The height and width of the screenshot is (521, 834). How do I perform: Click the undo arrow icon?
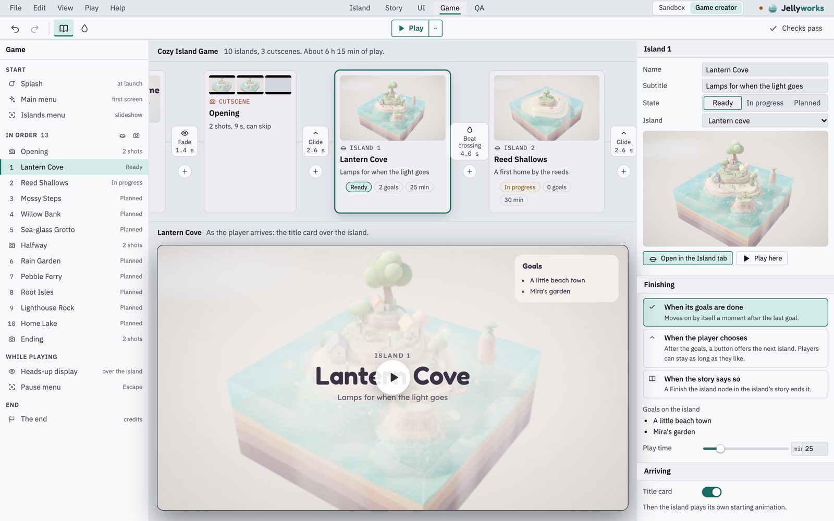pos(15,29)
